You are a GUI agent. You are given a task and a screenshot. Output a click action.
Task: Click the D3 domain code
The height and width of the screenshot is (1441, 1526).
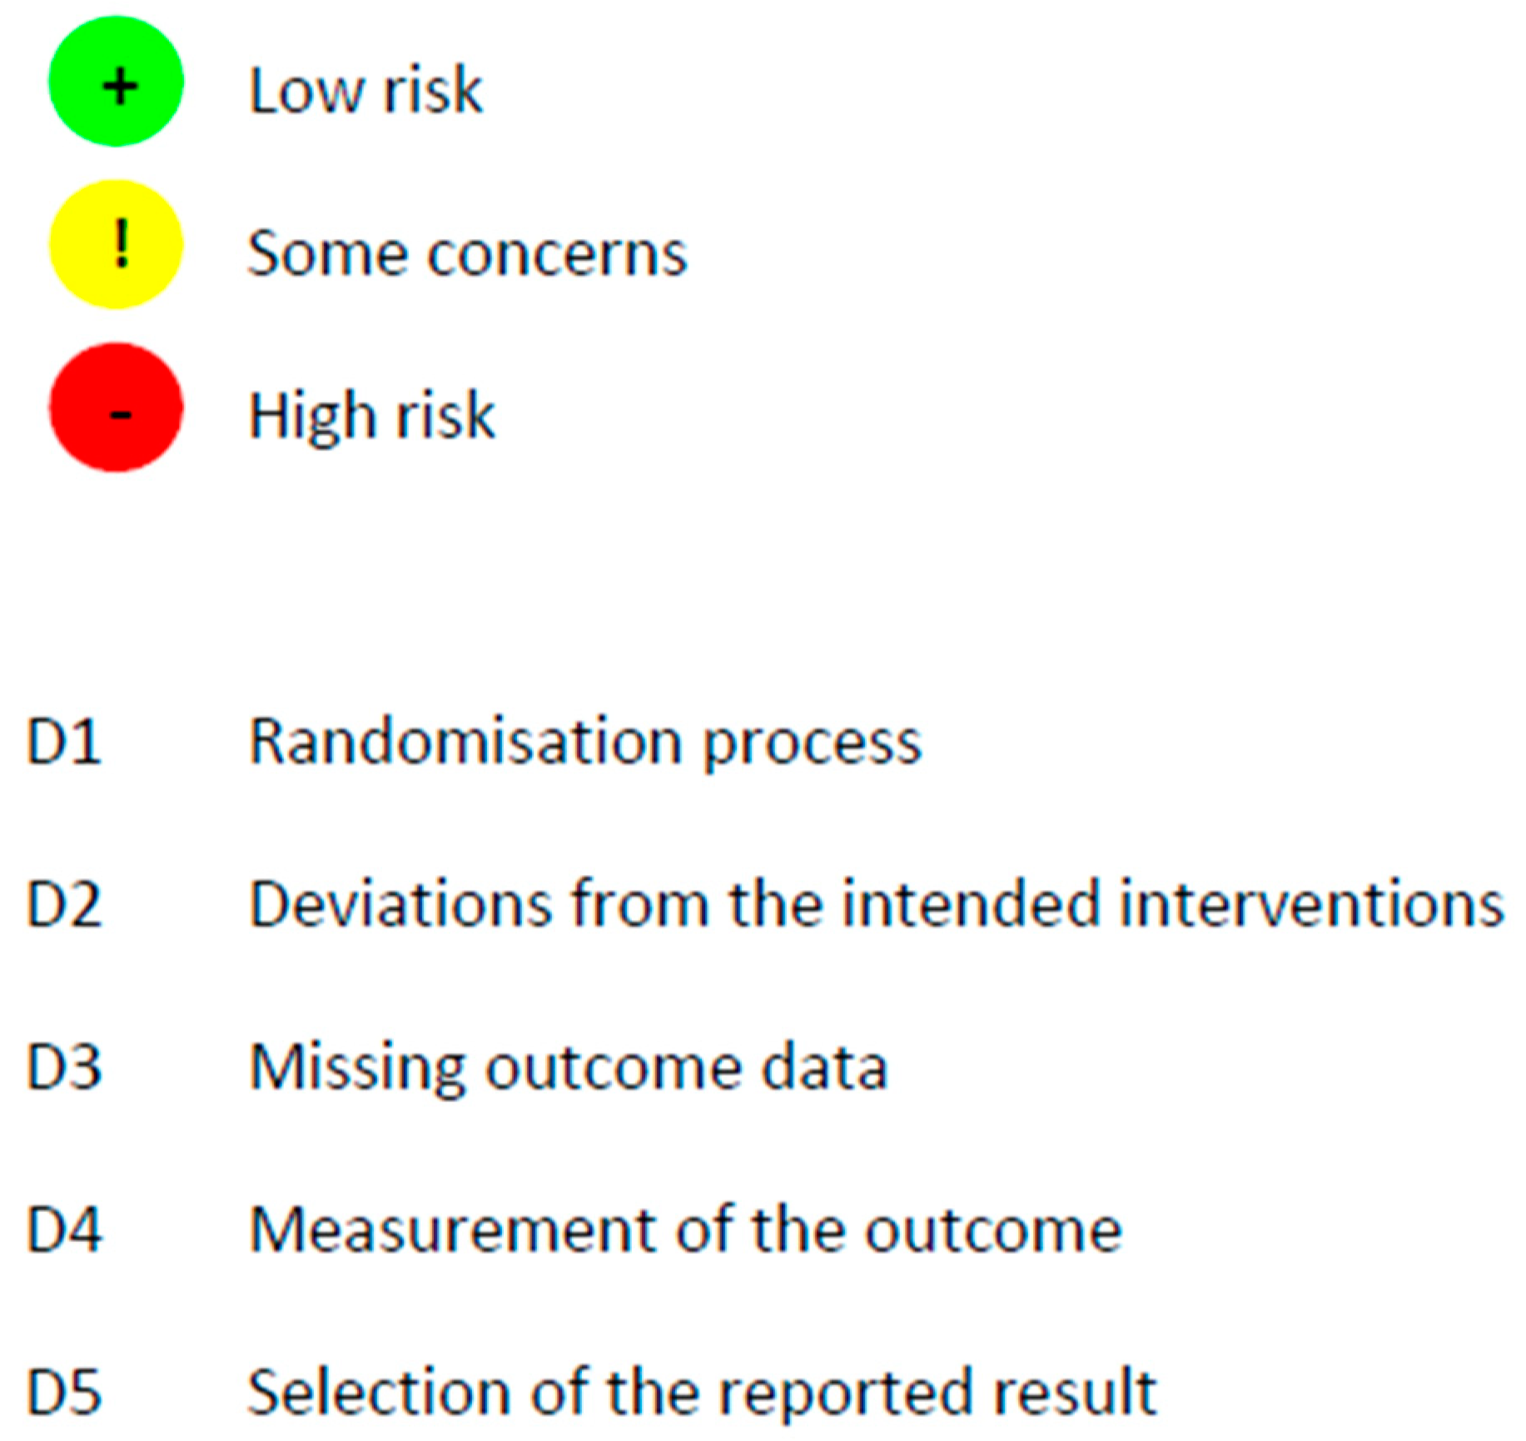coord(64,1067)
